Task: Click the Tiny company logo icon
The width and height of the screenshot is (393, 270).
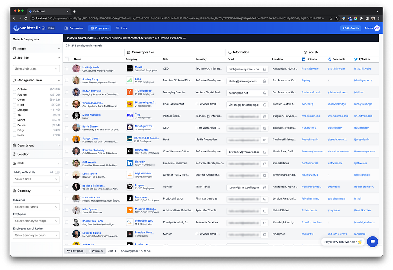Action: pyautogui.click(x=130, y=116)
